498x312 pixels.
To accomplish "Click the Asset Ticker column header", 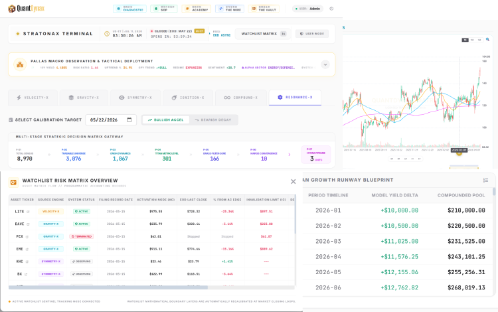I will (22, 200).
